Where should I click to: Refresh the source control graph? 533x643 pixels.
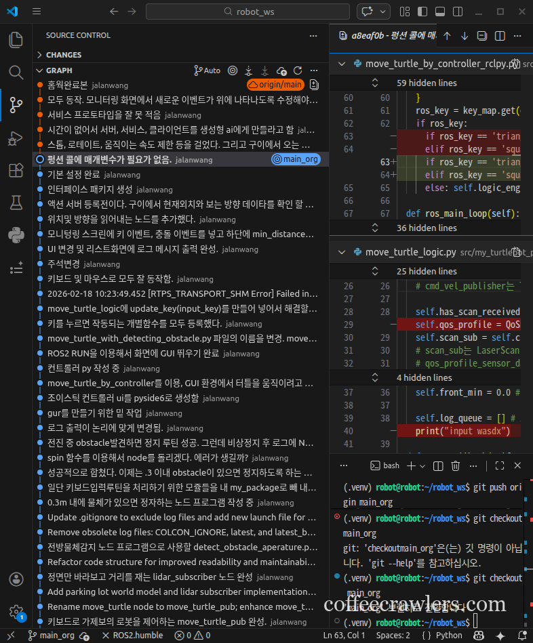pos(297,70)
